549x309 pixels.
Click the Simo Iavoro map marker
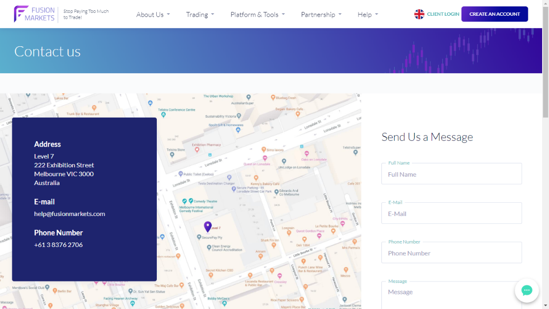coord(263,150)
